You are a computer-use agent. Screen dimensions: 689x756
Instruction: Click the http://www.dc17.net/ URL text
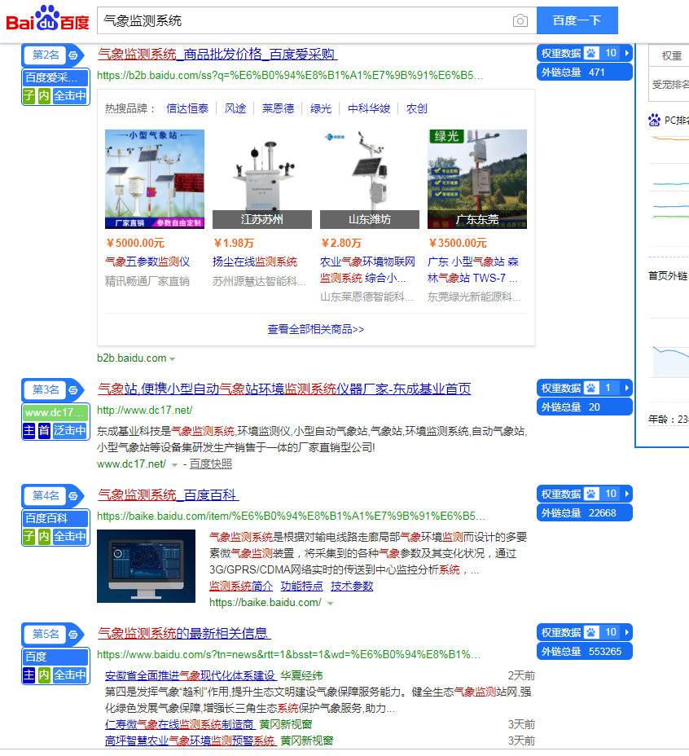pos(145,411)
